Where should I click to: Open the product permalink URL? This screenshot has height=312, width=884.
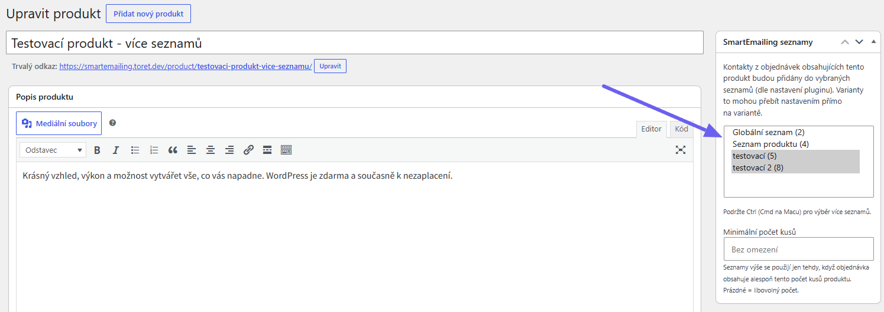pos(186,67)
